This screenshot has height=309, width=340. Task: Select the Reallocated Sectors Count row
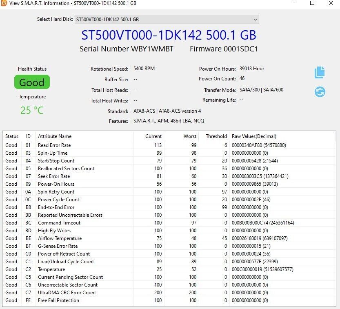coord(169,169)
